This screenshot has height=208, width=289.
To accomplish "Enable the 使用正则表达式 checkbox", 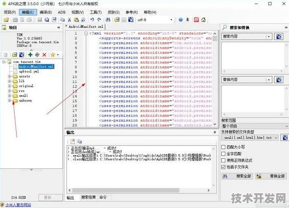I will point(223,160).
